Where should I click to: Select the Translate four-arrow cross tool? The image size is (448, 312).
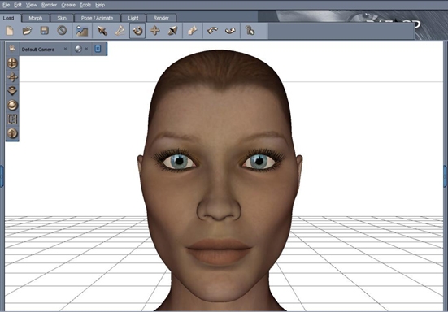pyautogui.click(x=155, y=31)
